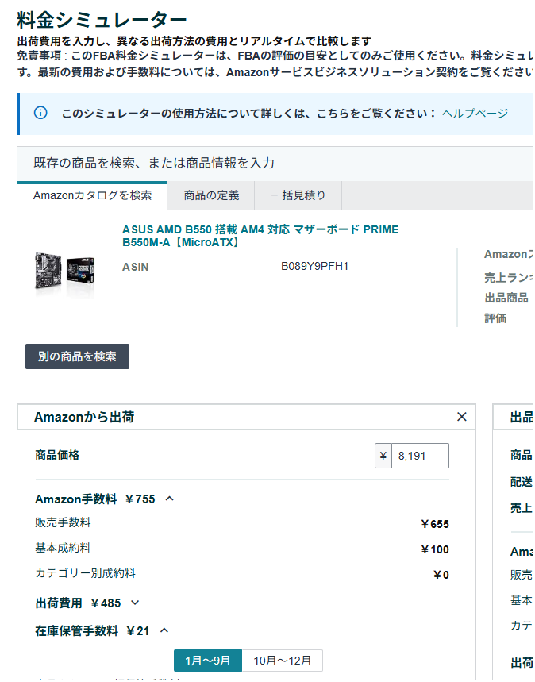
Task: Click the カテゴリー別成約料 label
Action: click(85, 572)
